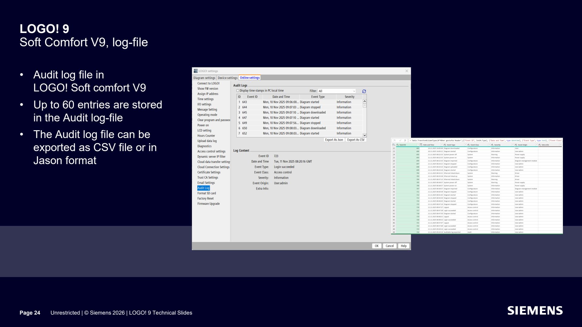The height and width of the screenshot is (327, 582).
Task: Open the Severity column filter dropdown in the spreadsheet
Action: [513, 145]
